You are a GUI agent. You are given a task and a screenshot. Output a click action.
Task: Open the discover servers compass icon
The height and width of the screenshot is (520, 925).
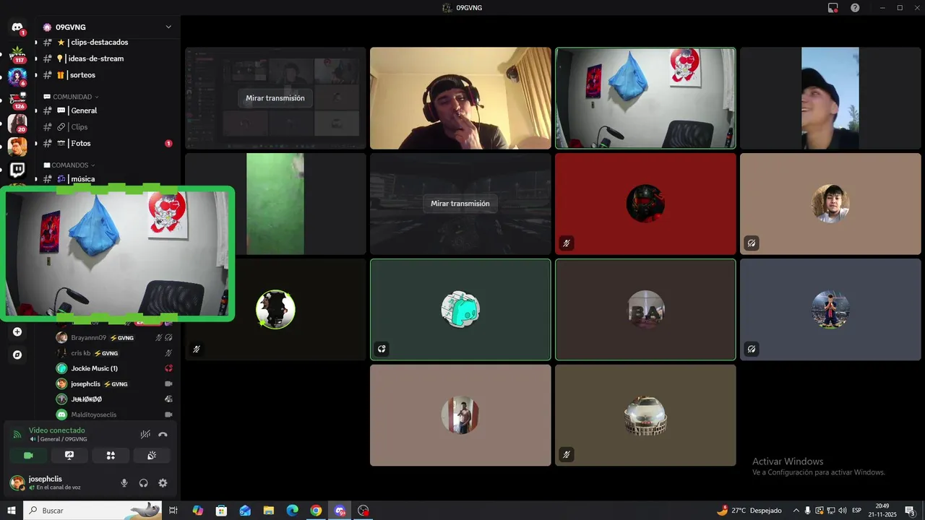(x=17, y=355)
